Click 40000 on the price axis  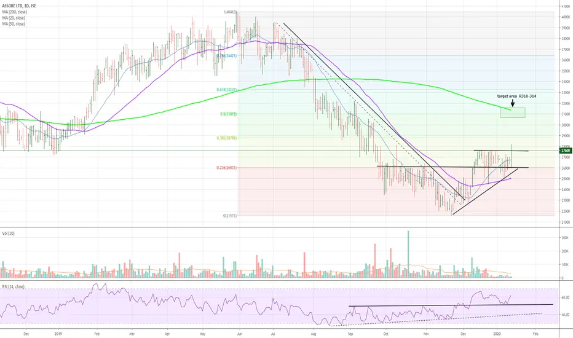(566, 17)
